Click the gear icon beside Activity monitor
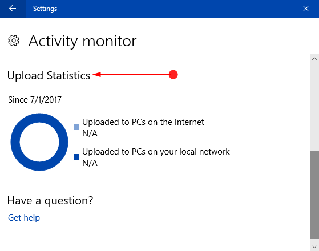 (x=14, y=41)
